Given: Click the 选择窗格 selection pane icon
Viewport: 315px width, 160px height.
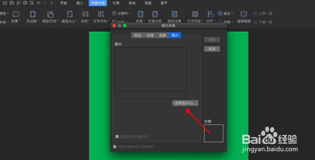Looking at the screenshot, I should tap(244, 14).
